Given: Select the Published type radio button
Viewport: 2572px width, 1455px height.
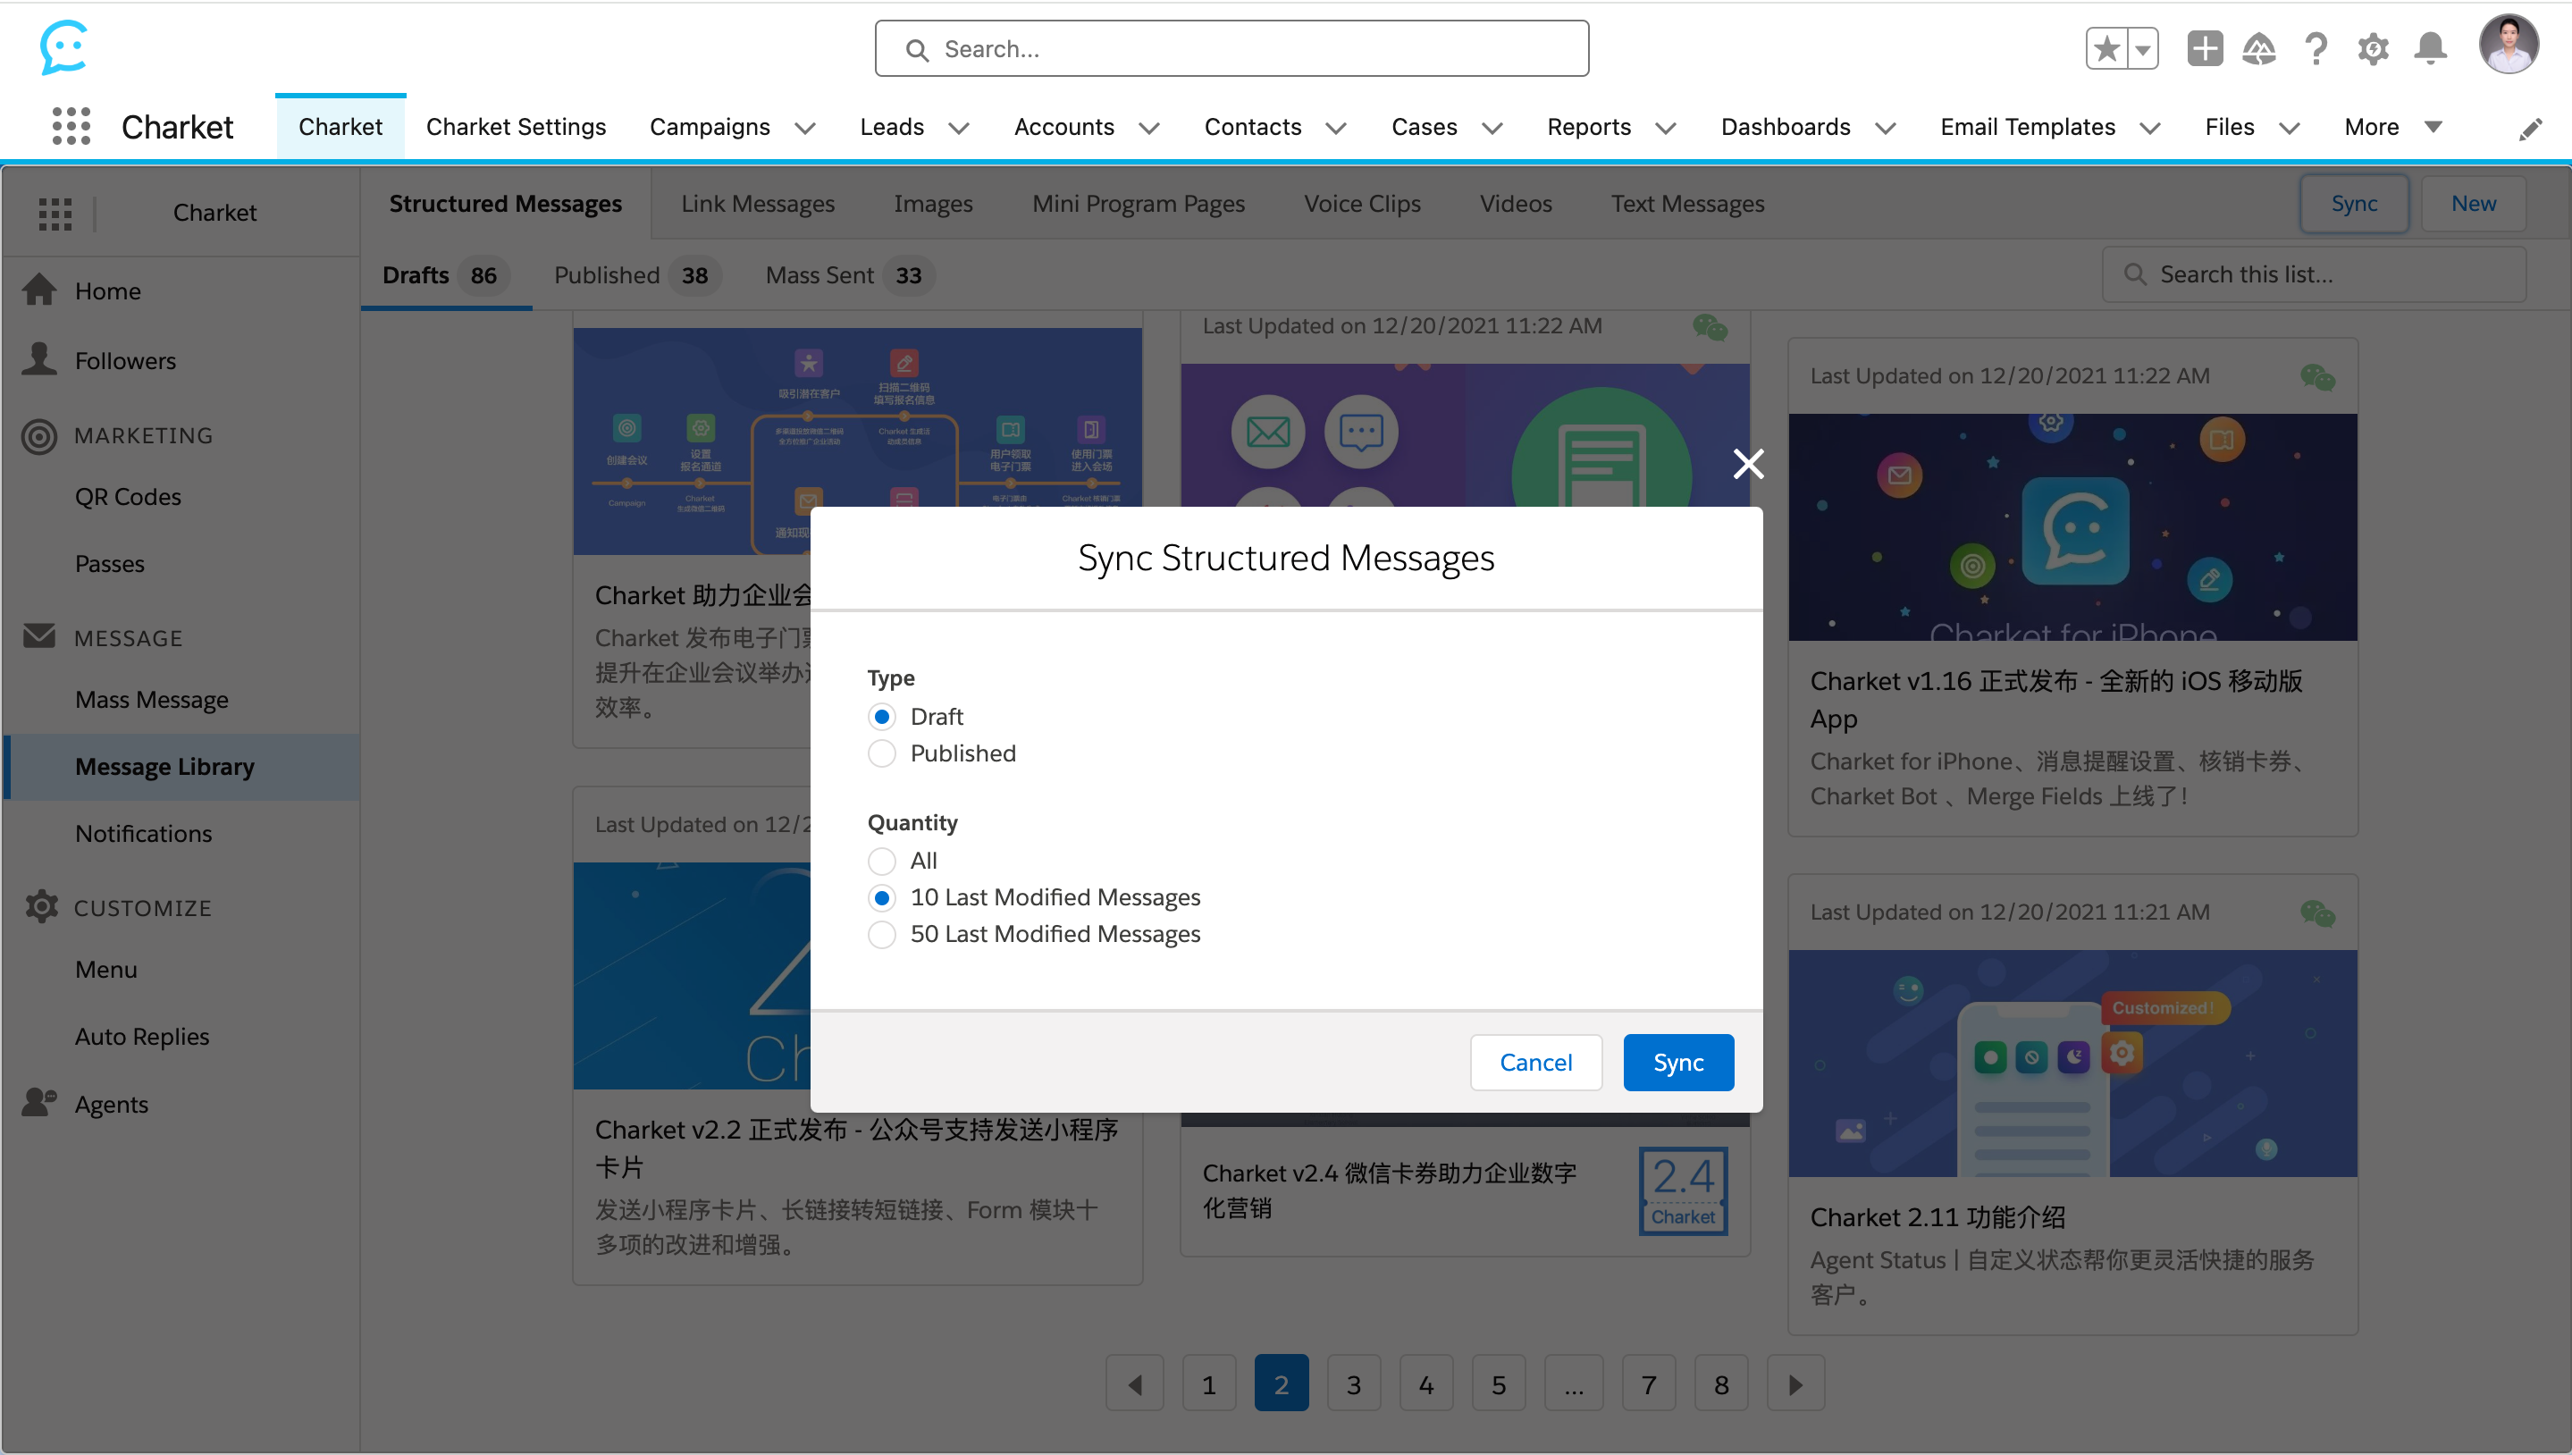Looking at the screenshot, I should click(x=881, y=753).
